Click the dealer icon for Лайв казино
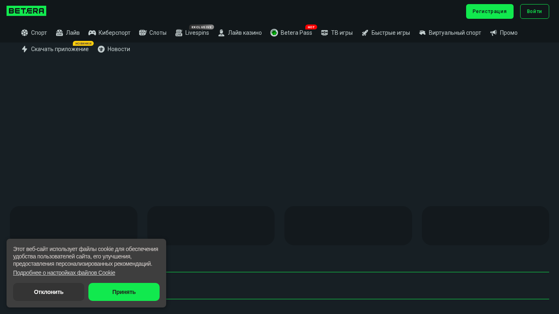This screenshot has width=559, height=314. (x=221, y=33)
